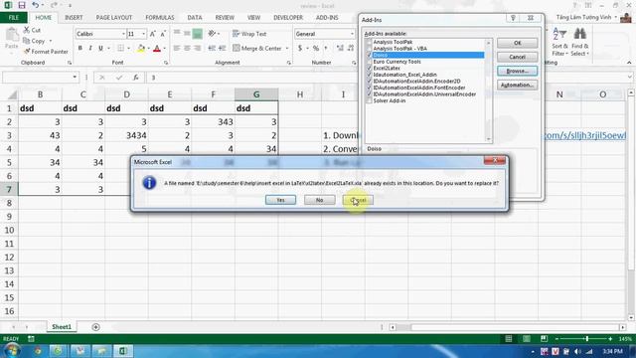
Task: Click the Page Layout view icon in status bar
Action: pyautogui.click(x=527, y=339)
